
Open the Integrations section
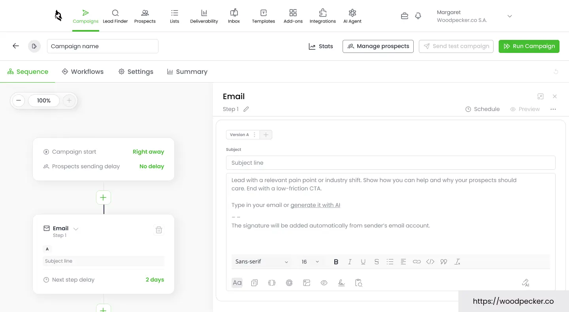click(x=323, y=16)
